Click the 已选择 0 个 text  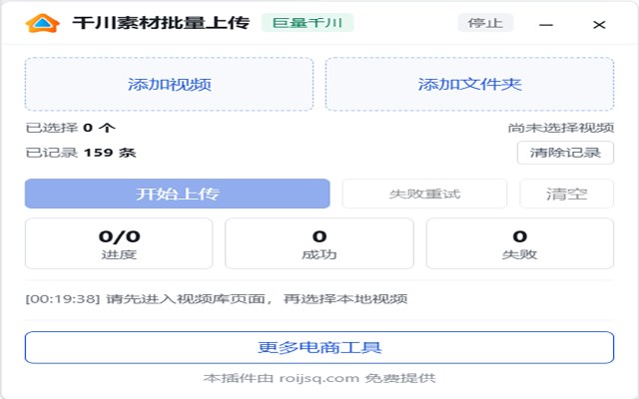pyautogui.click(x=71, y=128)
